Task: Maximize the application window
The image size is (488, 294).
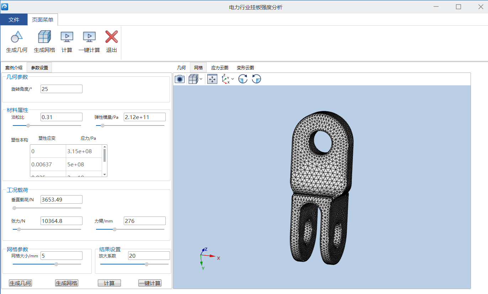Action: pyautogui.click(x=458, y=7)
